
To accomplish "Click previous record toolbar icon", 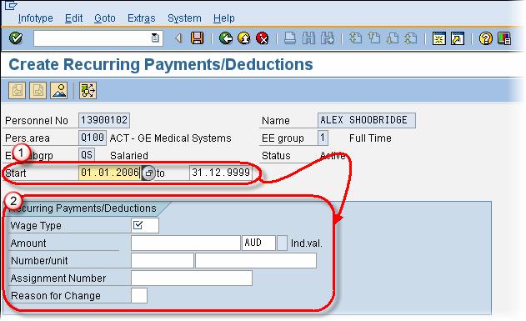I will coord(18,90).
